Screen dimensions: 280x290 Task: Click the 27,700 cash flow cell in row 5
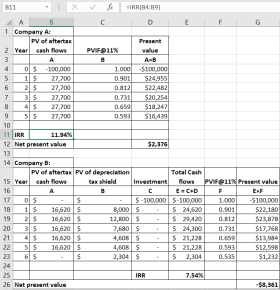[51, 78]
